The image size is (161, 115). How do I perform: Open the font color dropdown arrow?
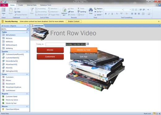click(x=119, y=14)
